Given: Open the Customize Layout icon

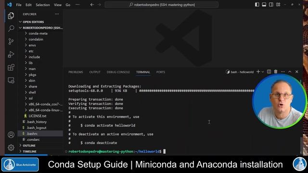Looking at the screenshot, I should coord(278,5).
